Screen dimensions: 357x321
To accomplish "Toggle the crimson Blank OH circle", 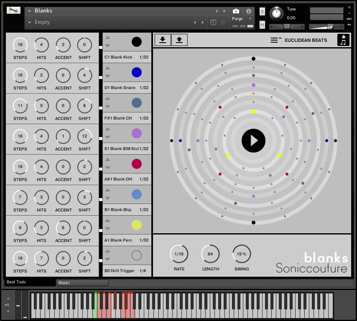I will point(137,164).
